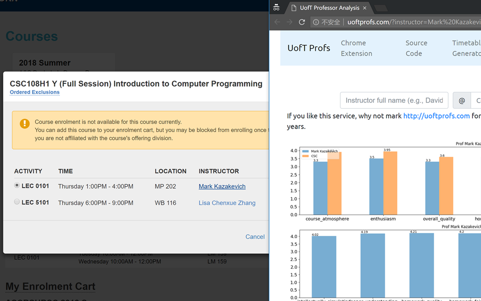
Task: Close the UofT Professor Analysis tab
Action: [365, 8]
